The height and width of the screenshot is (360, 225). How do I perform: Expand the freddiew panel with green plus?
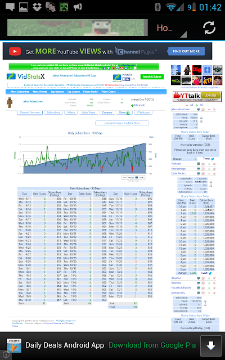pyautogui.click(x=209, y=283)
